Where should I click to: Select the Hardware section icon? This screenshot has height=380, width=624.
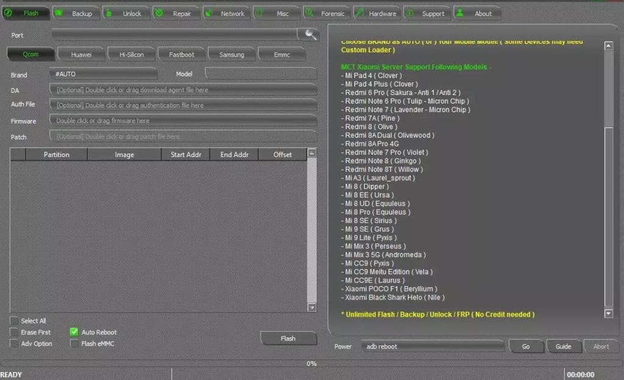pos(360,12)
